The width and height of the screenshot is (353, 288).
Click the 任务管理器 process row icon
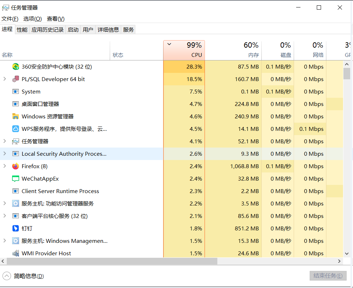pos(16,141)
